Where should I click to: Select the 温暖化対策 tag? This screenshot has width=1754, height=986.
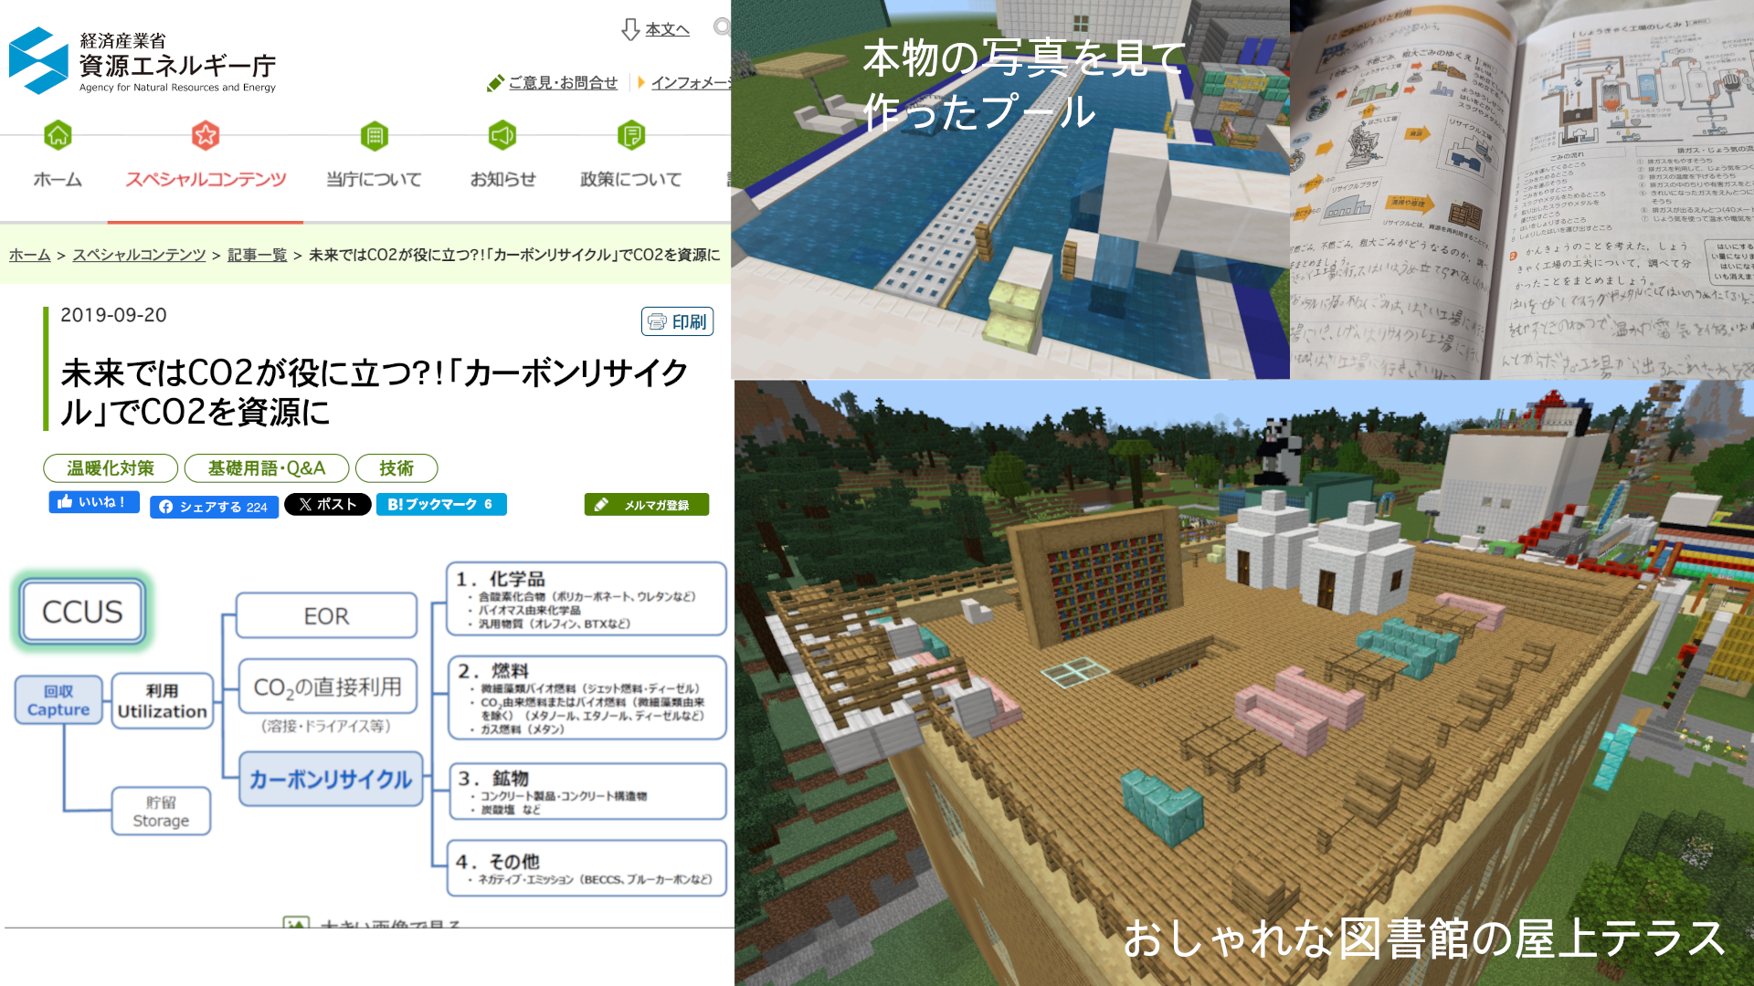point(111,468)
